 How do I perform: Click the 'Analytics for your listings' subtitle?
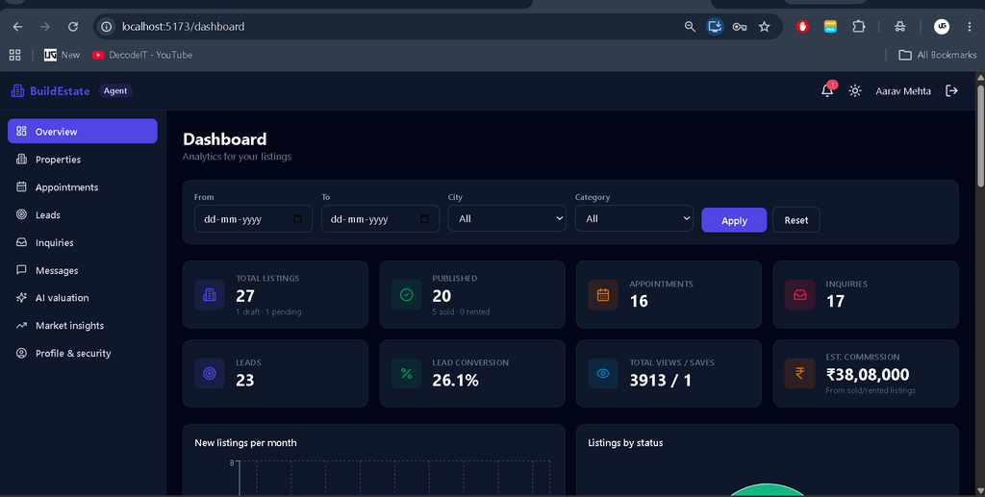tap(237, 157)
